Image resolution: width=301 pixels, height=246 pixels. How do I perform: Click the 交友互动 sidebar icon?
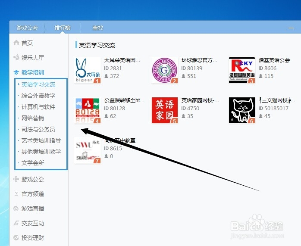pyautogui.click(x=16, y=223)
